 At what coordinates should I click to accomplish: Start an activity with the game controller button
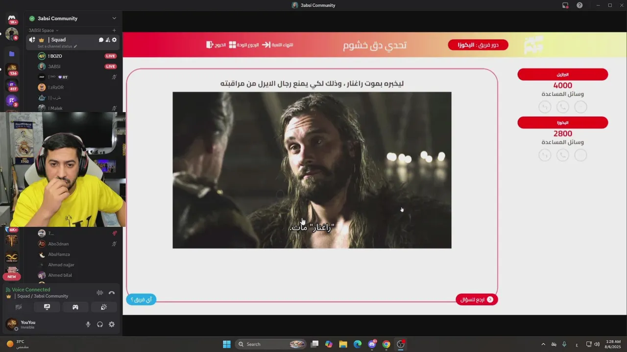[75, 307]
